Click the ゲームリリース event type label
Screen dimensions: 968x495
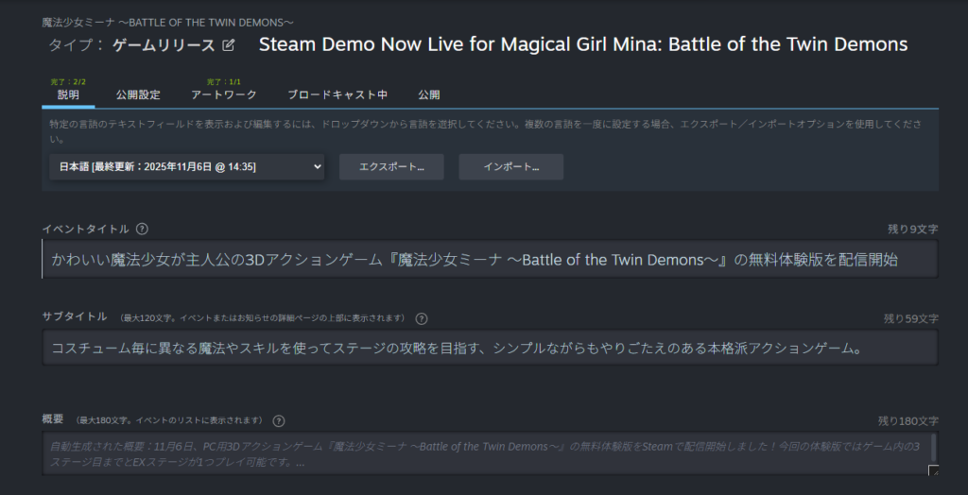point(164,45)
